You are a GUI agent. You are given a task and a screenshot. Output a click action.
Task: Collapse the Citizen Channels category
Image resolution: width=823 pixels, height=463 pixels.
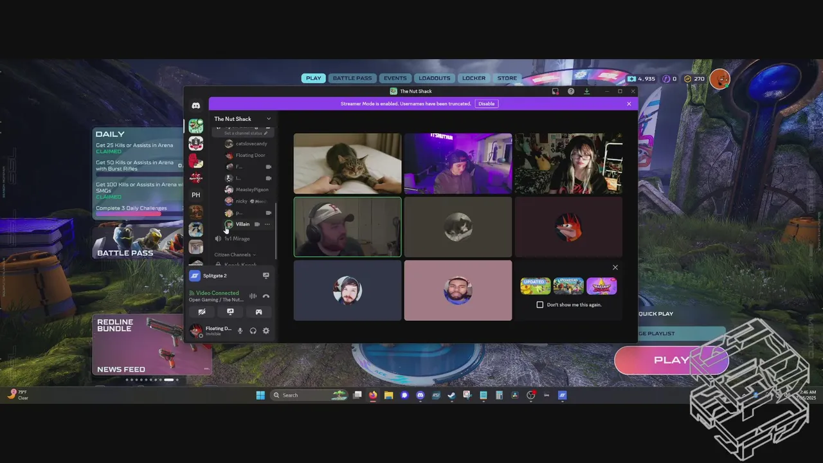[235, 255]
